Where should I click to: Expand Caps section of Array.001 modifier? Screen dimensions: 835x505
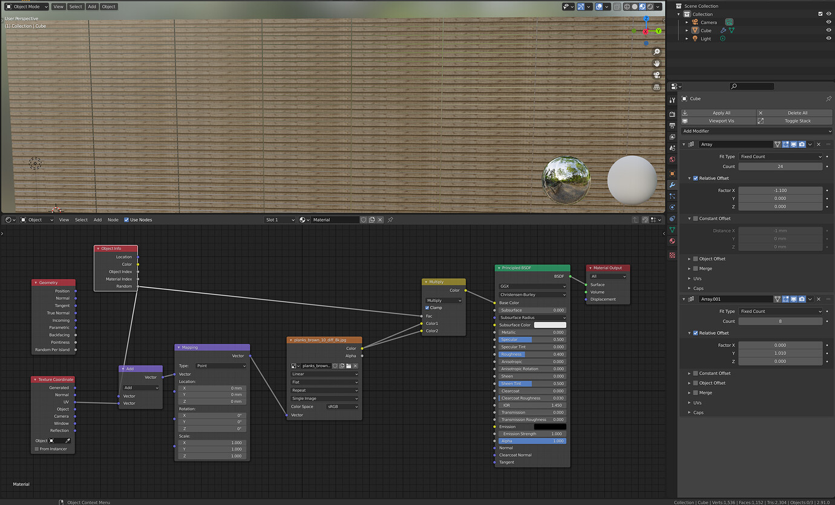tap(689, 413)
